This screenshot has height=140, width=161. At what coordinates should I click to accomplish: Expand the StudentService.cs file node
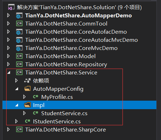[25, 113]
